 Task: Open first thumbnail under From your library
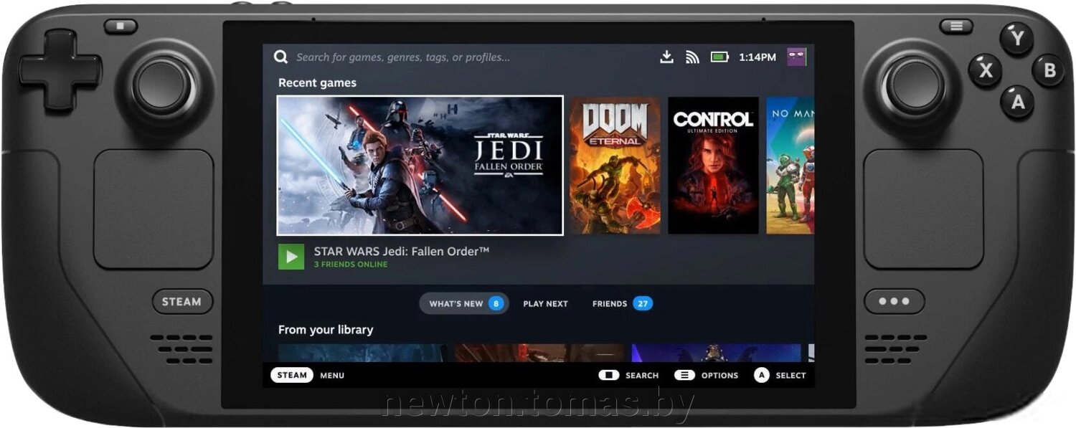pyautogui.click(x=362, y=353)
